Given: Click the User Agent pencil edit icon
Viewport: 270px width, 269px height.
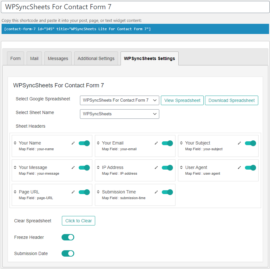Looking at the screenshot, I should click(239, 168).
